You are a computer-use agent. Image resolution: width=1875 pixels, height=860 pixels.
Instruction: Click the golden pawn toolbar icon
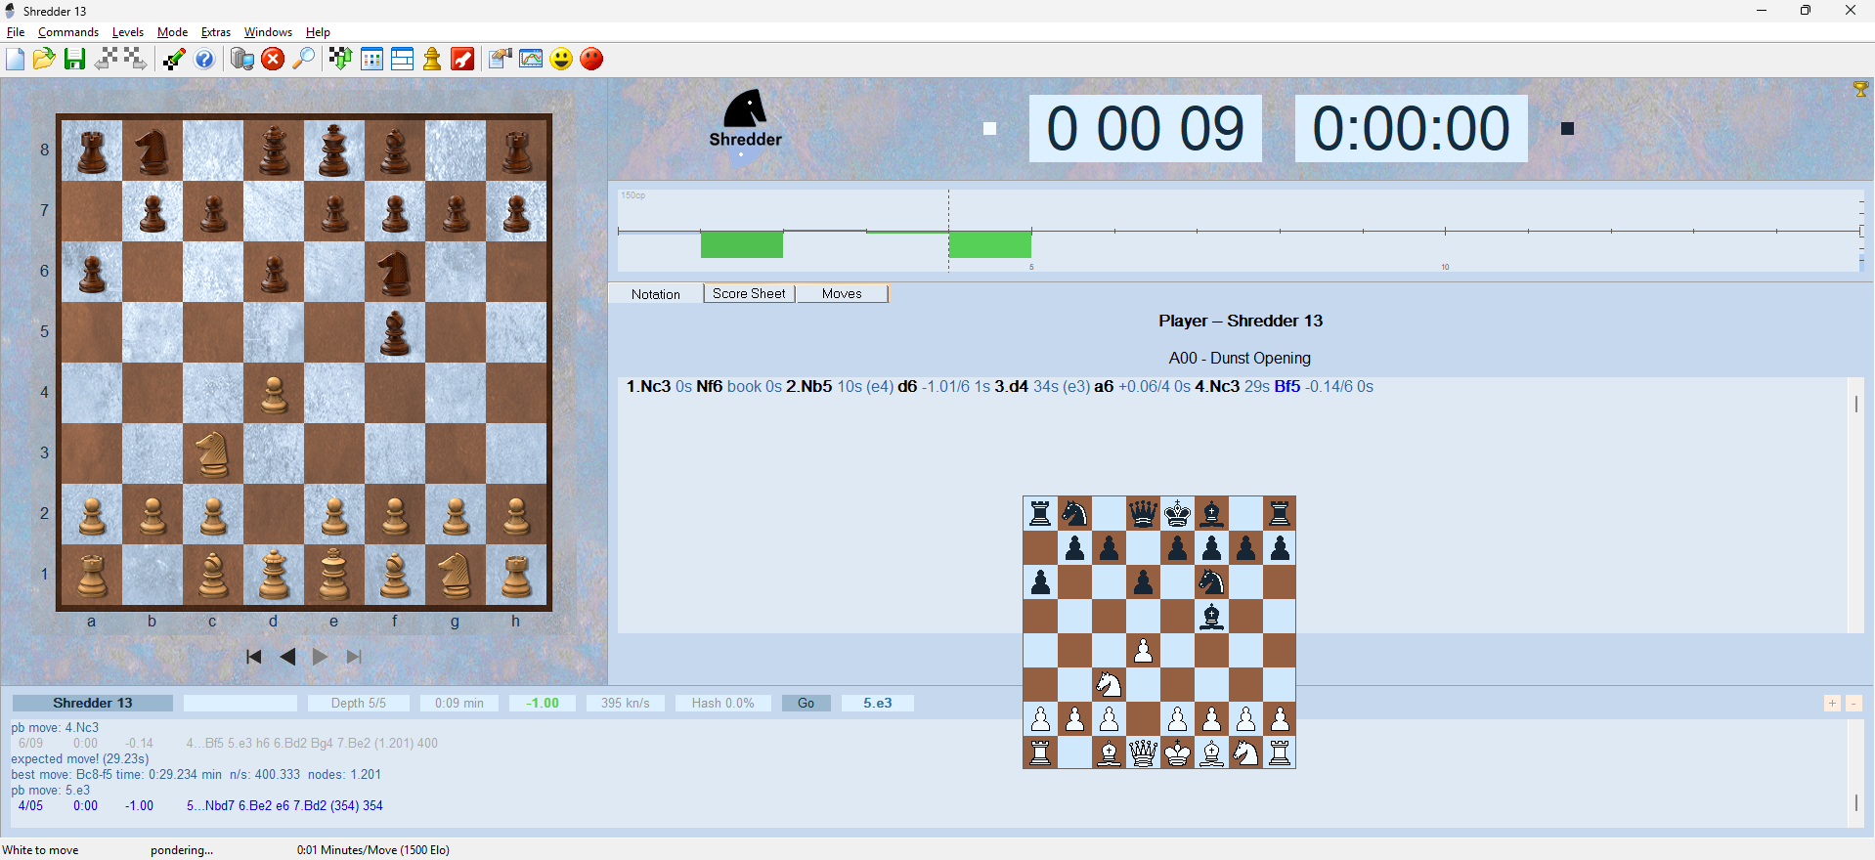(x=432, y=60)
